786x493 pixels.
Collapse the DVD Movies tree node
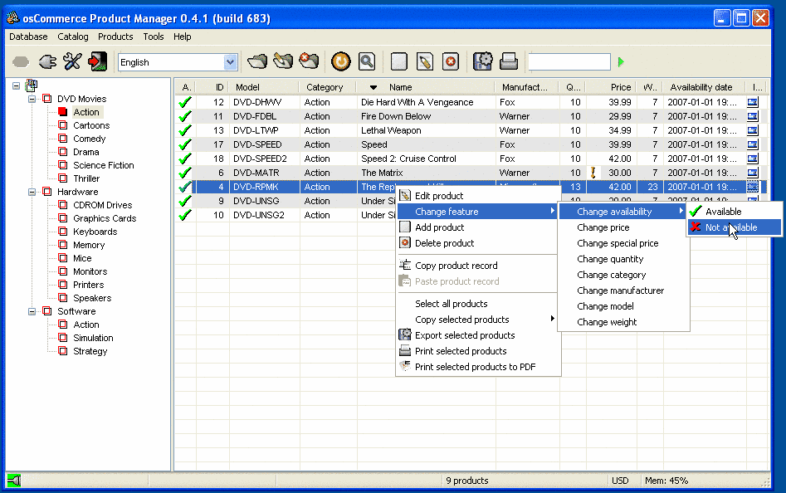click(32, 99)
